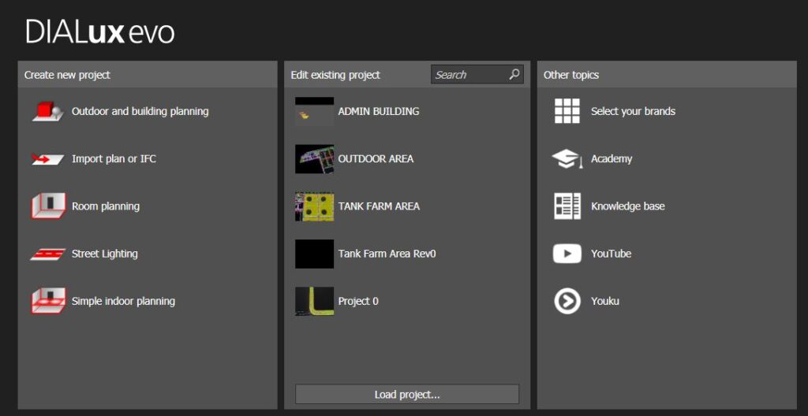Viewport: 808px width, 416px height.
Task: Click the Select your brands grid icon
Action: (x=567, y=112)
